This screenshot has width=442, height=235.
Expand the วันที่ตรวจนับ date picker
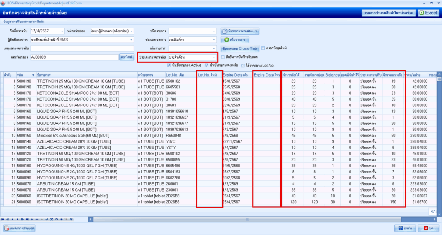pyautogui.click(x=62, y=31)
